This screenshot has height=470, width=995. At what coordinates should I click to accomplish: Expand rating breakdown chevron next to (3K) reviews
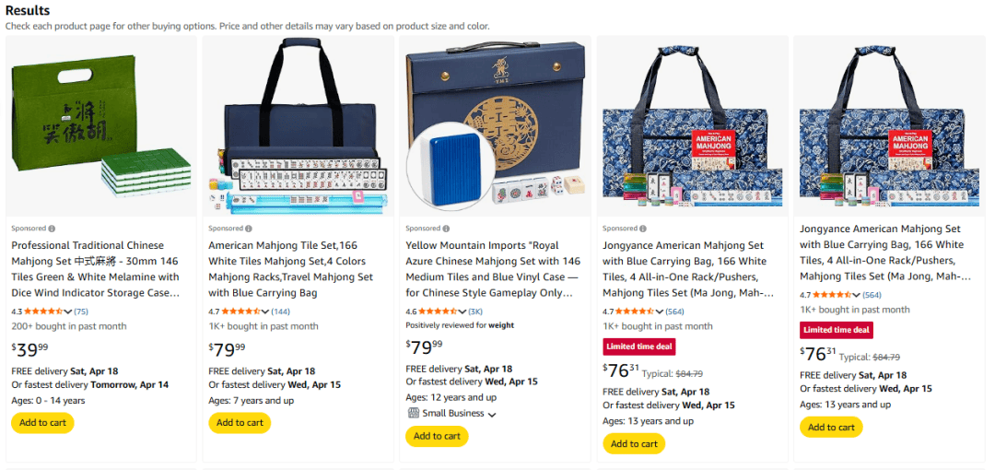[x=462, y=311]
